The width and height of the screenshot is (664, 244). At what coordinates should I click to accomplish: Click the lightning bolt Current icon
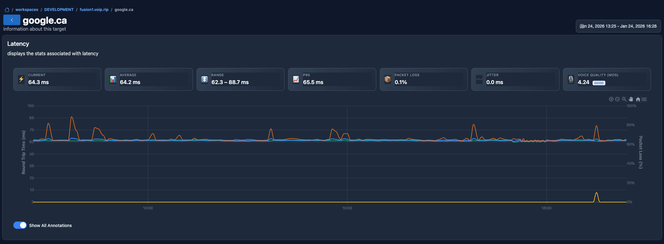(21, 79)
